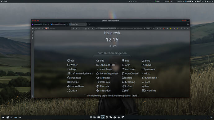214x120 pixels.
Task: Click the four-squares grid icon in toolbar
Action: [x=92, y=28]
